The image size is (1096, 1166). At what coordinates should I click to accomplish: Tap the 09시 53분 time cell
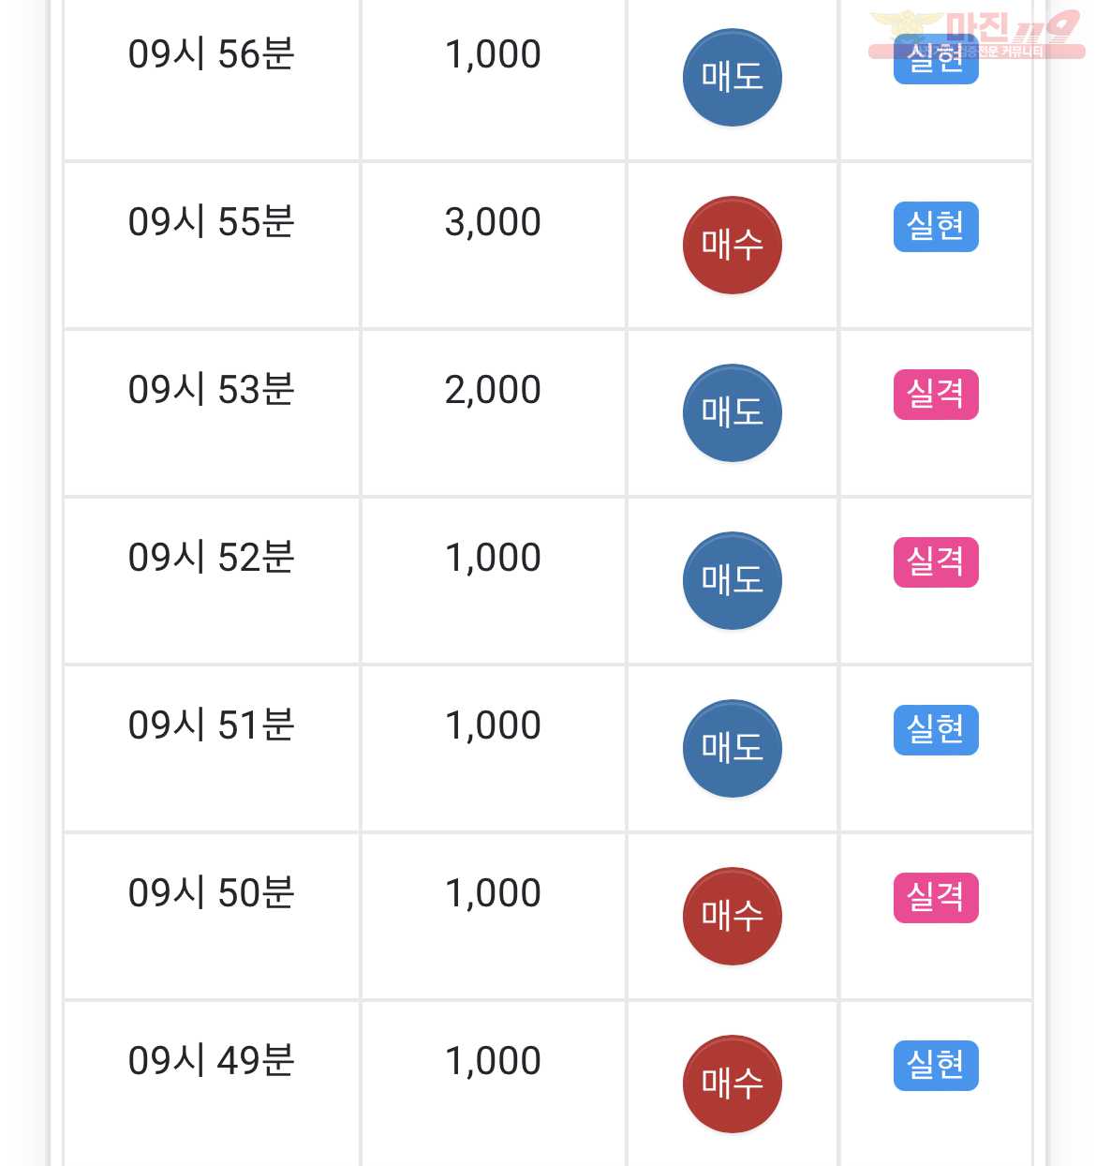(212, 413)
